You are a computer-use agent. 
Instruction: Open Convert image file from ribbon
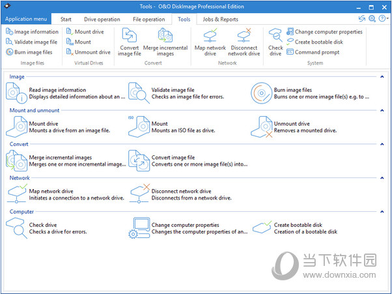tap(129, 42)
